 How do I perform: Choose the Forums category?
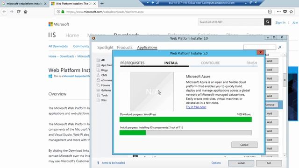tap(106, 85)
